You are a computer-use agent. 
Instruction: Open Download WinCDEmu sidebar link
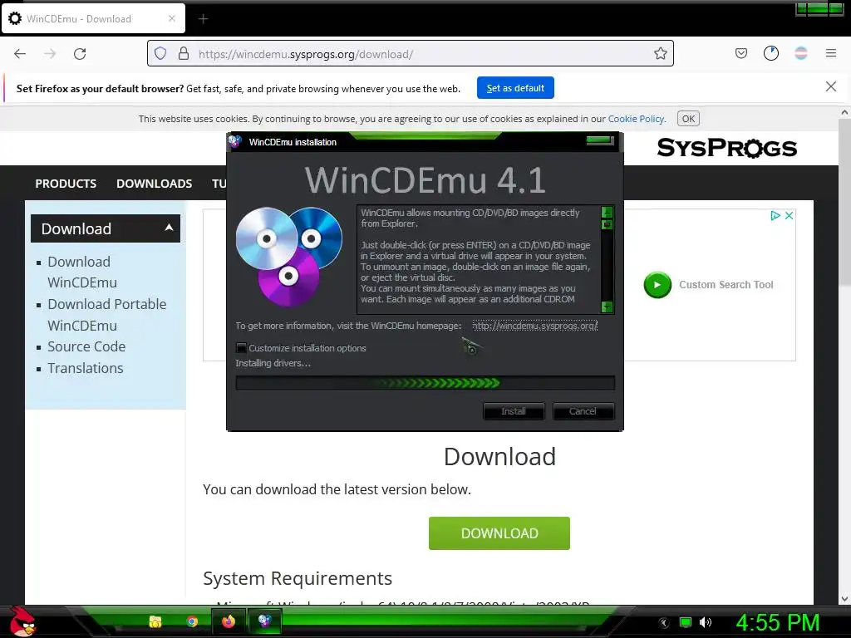pos(82,272)
